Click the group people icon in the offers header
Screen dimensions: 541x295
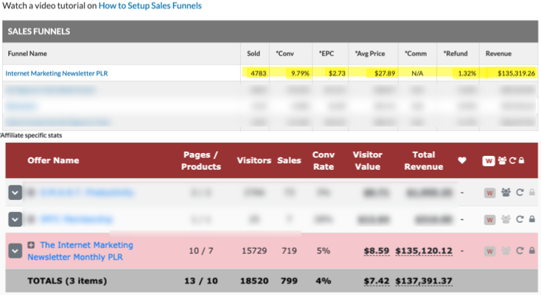[503, 160]
